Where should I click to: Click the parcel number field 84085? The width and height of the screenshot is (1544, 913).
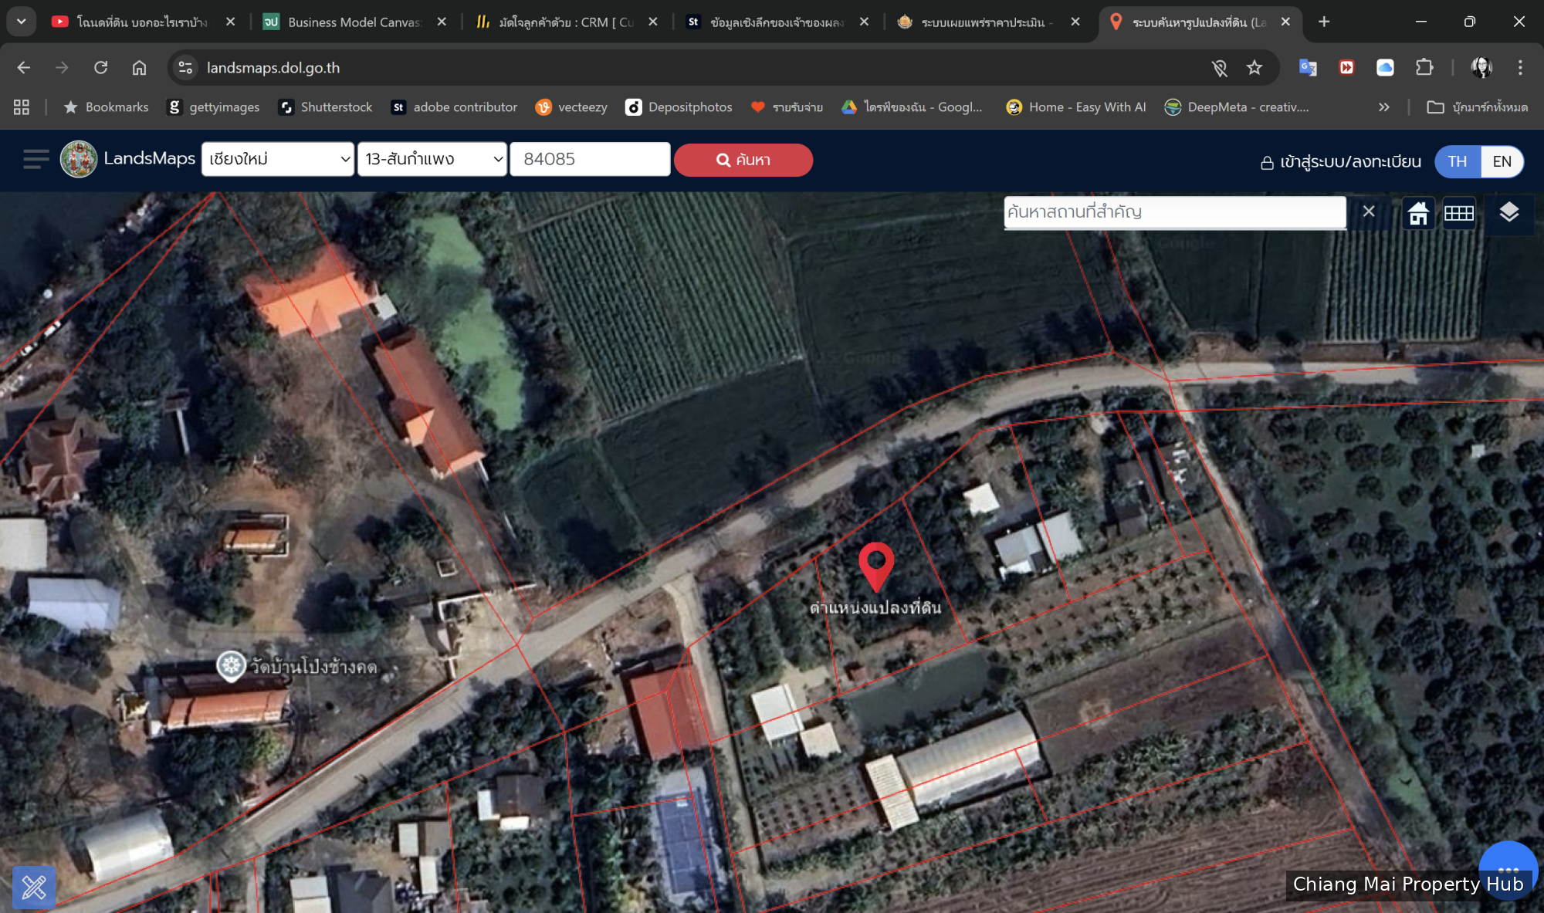point(590,160)
